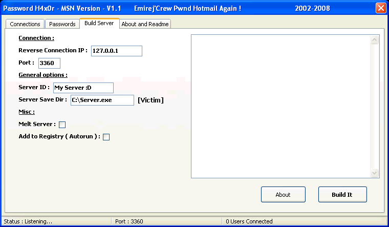Click the Status: Listening status panel
The height and width of the screenshot is (227, 389).
click(x=55, y=221)
